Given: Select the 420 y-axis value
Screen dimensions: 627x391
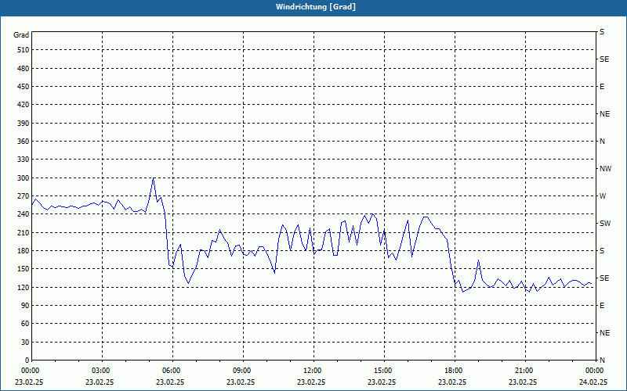Looking at the screenshot, I should coord(24,105).
